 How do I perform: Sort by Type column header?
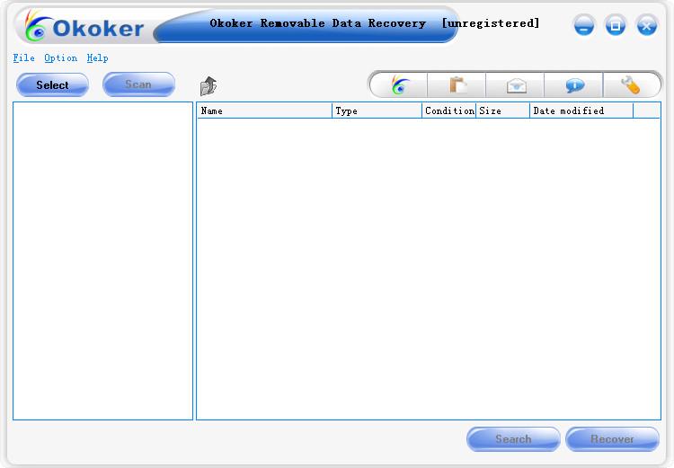coord(377,110)
